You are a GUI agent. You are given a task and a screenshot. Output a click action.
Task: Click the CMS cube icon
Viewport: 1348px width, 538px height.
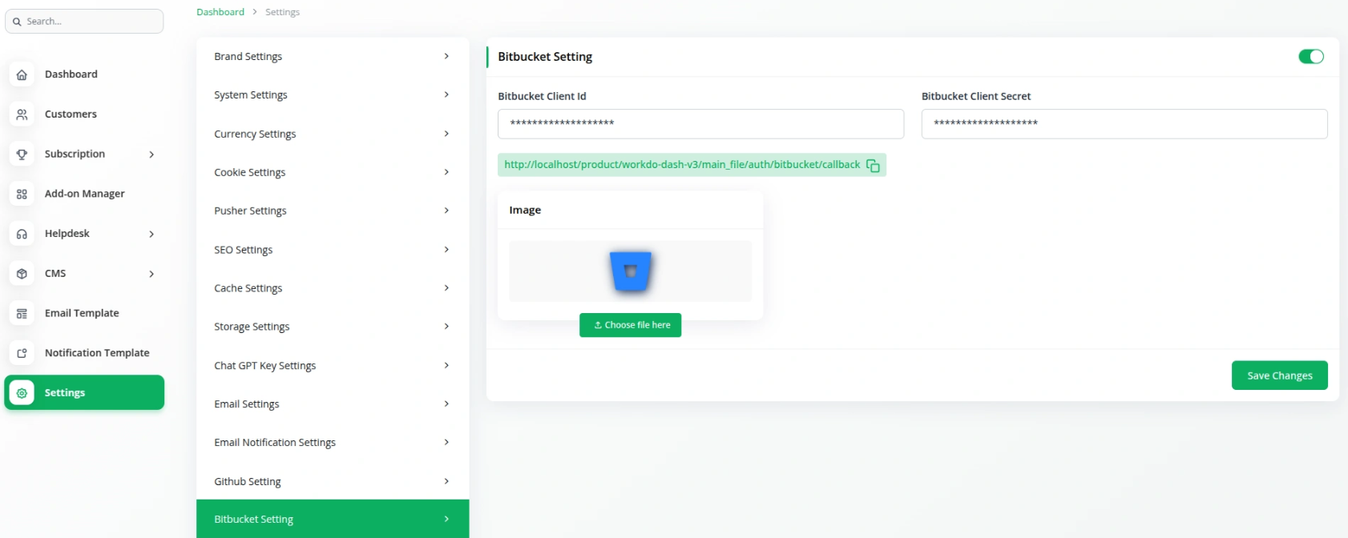tap(22, 274)
